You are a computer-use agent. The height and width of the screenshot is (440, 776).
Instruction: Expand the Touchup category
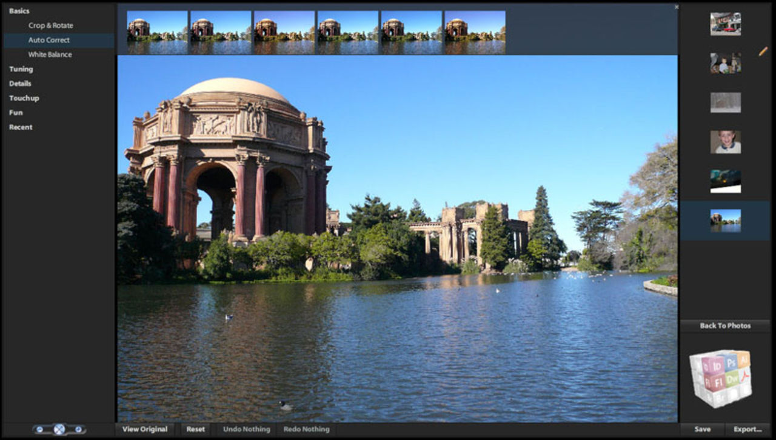[23, 98]
